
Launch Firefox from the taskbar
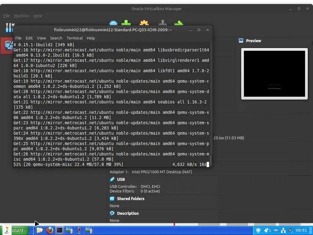click(50, 230)
